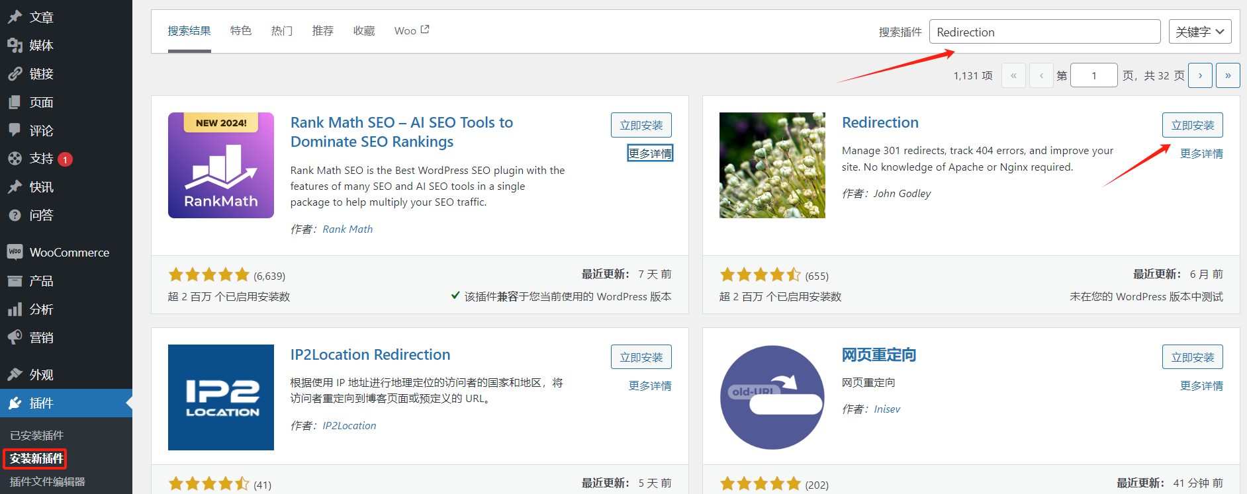Screen dimensions: 1247x494
Task: Click the 评论 comment bubble icon
Action: click(15, 130)
